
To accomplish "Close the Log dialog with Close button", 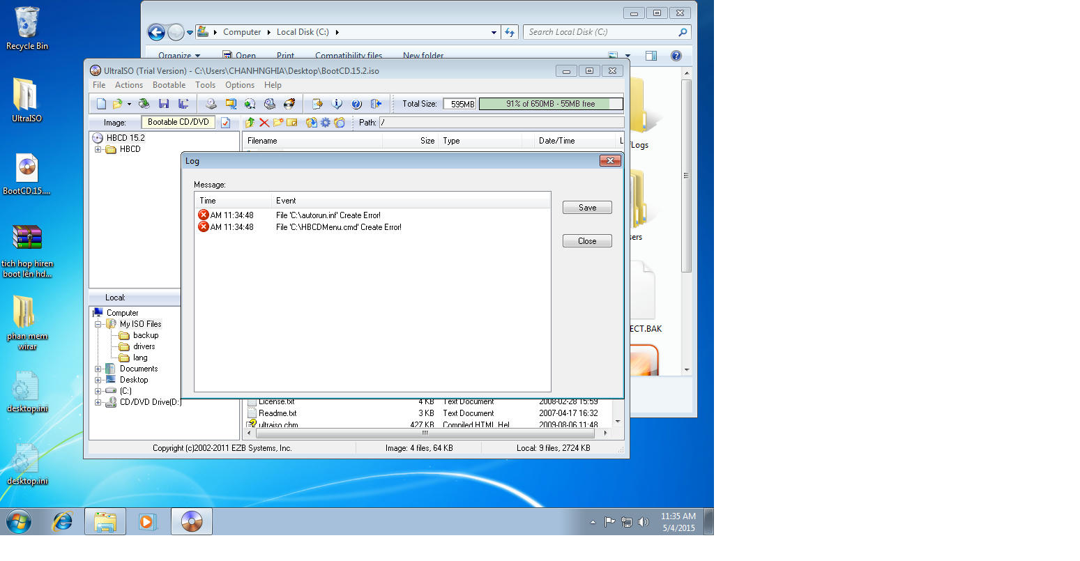I will click(586, 240).
